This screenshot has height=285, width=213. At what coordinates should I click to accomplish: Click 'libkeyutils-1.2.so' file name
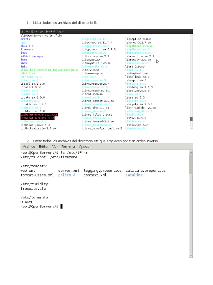[x=96, y=63]
